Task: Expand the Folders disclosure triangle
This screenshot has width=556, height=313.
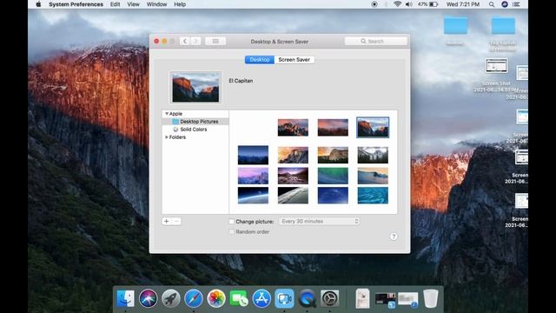Action: coord(167,137)
